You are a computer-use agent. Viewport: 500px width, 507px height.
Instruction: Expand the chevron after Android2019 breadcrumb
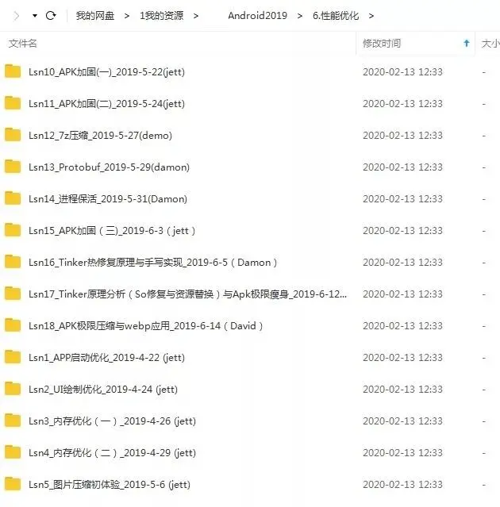(300, 16)
